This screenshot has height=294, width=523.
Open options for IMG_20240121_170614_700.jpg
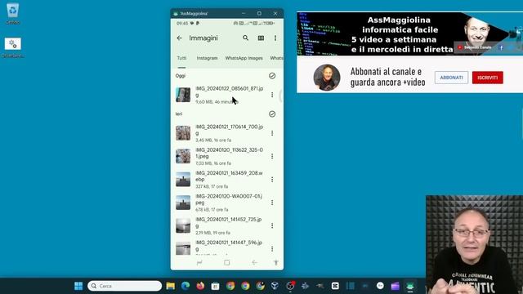pos(272,133)
